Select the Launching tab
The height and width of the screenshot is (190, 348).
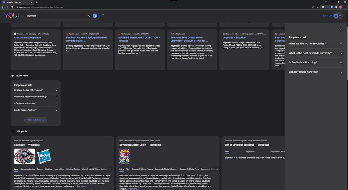tap(59, 169)
